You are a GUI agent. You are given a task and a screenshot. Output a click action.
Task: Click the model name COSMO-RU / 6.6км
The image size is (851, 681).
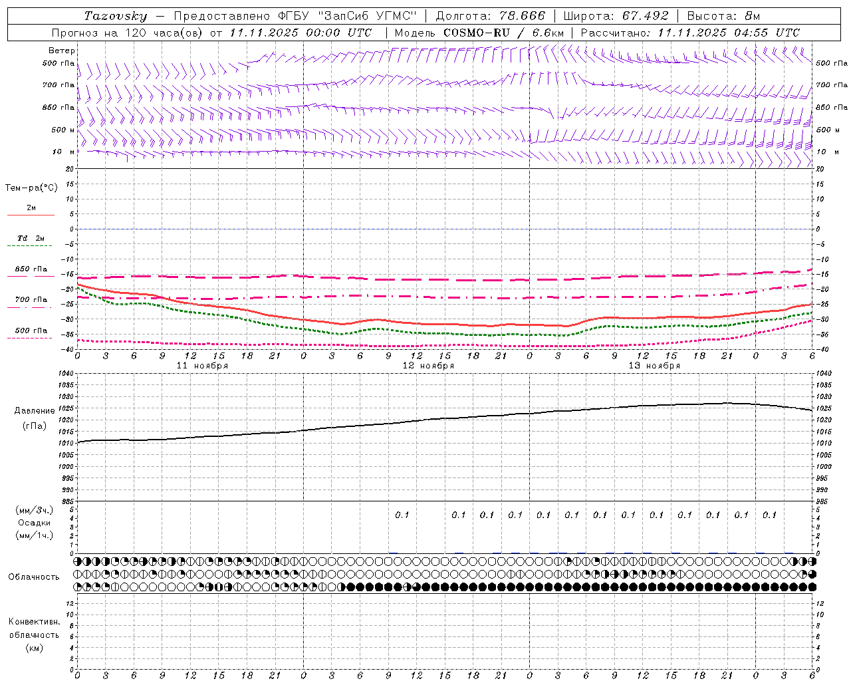point(503,33)
